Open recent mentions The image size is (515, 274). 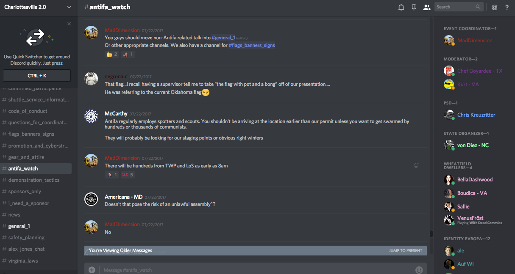click(494, 7)
